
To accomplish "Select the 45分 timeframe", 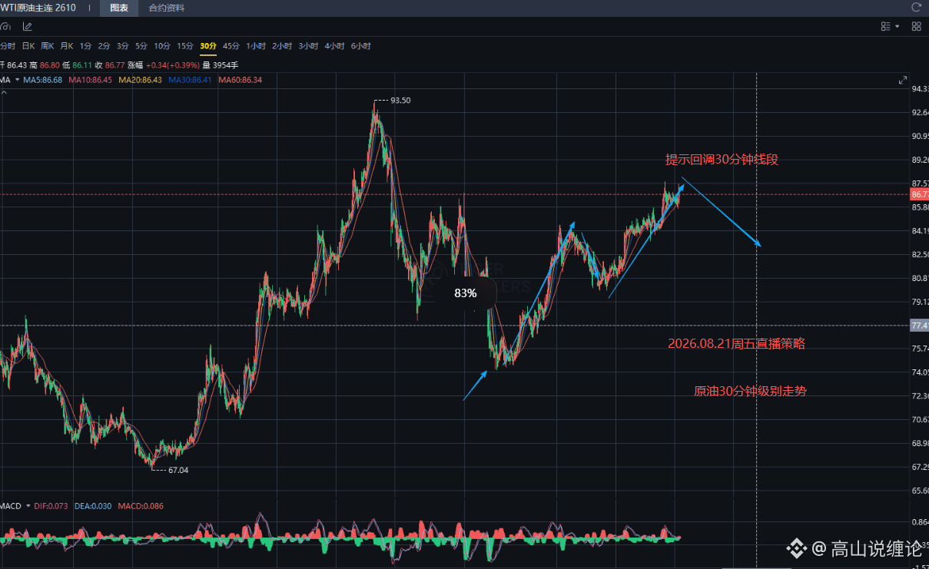I will [231, 46].
